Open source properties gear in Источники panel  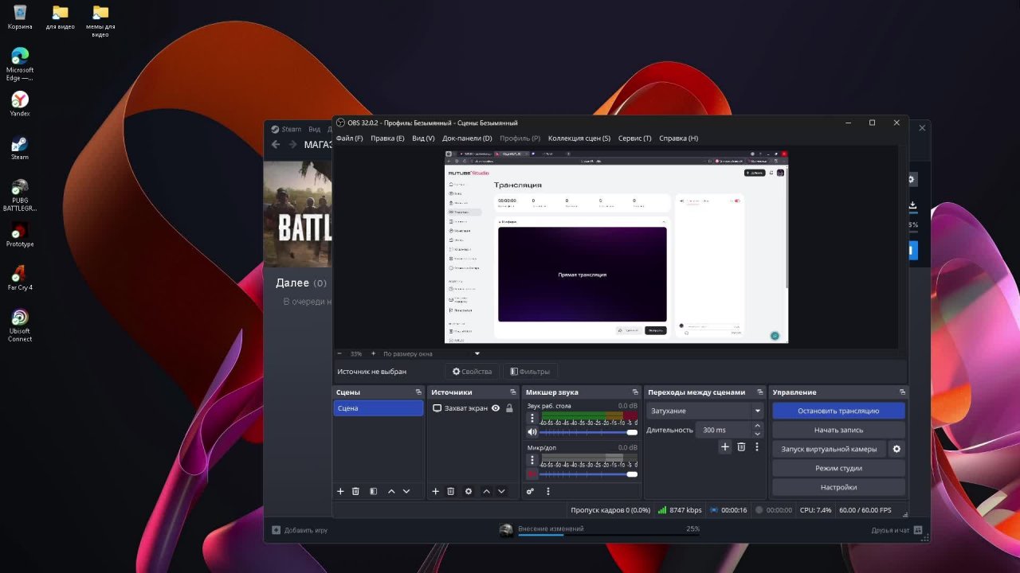pyautogui.click(x=469, y=492)
